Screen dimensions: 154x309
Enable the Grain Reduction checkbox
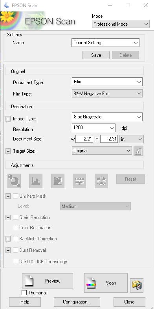15,217
